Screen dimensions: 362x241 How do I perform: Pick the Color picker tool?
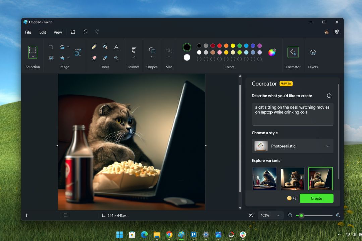[105, 58]
